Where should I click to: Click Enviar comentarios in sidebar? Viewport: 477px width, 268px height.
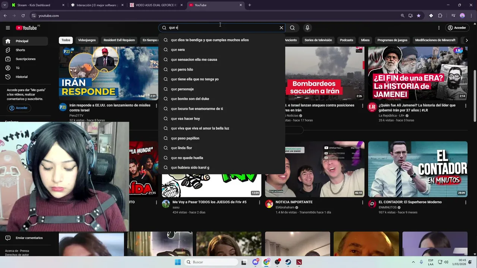pos(25,238)
